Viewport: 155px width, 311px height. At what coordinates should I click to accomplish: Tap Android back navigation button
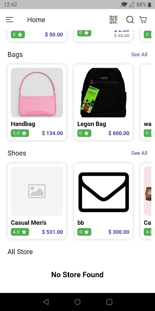[x=46, y=302]
